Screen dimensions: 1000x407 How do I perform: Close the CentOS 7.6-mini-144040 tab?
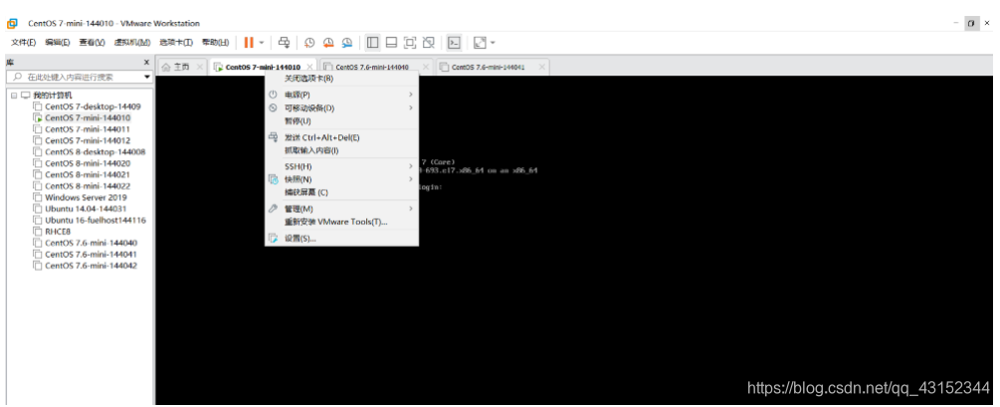(426, 67)
